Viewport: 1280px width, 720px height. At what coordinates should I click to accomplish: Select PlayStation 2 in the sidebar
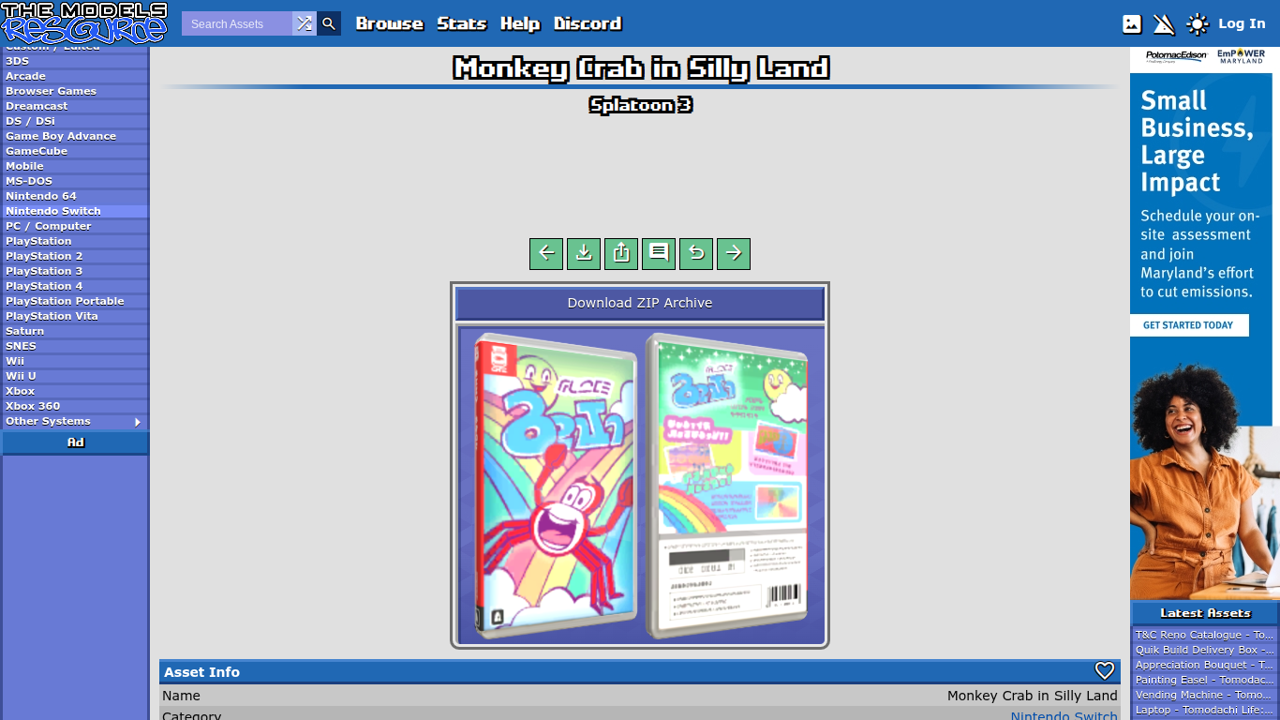click(75, 256)
